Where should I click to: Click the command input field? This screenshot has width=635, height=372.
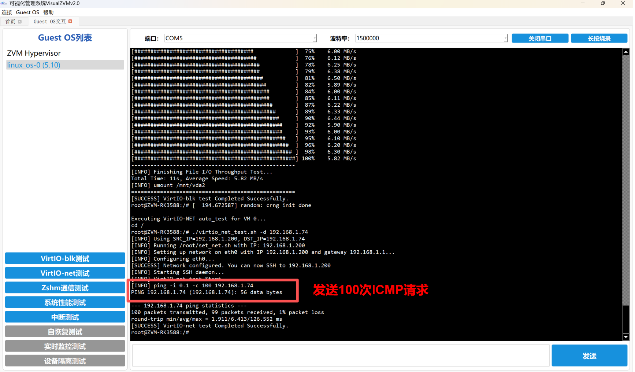(x=341, y=355)
